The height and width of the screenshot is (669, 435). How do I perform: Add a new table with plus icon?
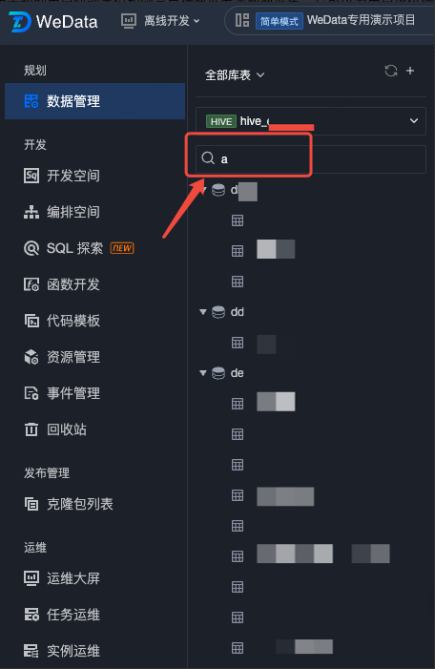coord(410,71)
